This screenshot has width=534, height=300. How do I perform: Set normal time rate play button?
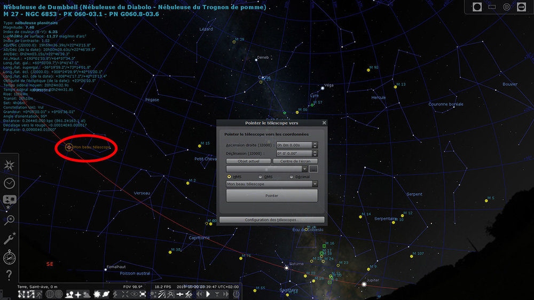point(208,294)
